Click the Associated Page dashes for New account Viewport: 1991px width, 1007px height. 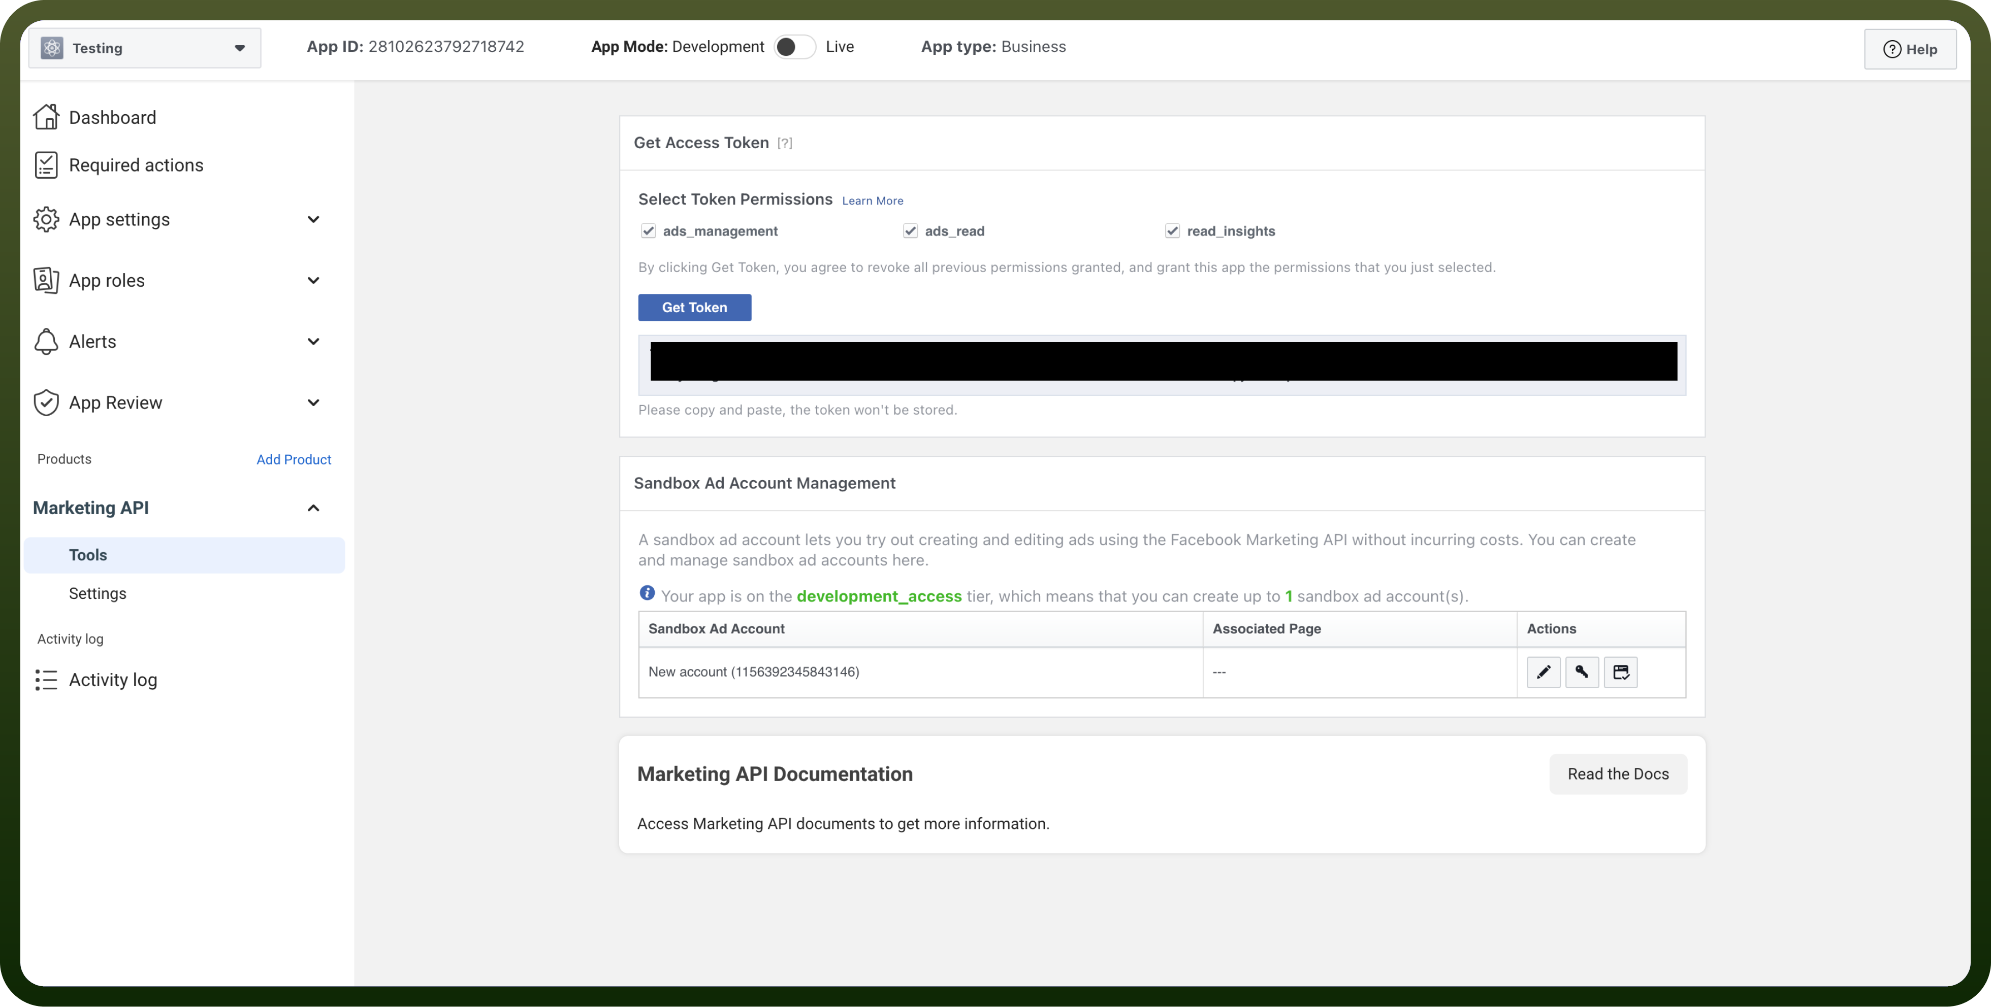(x=1219, y=673)
